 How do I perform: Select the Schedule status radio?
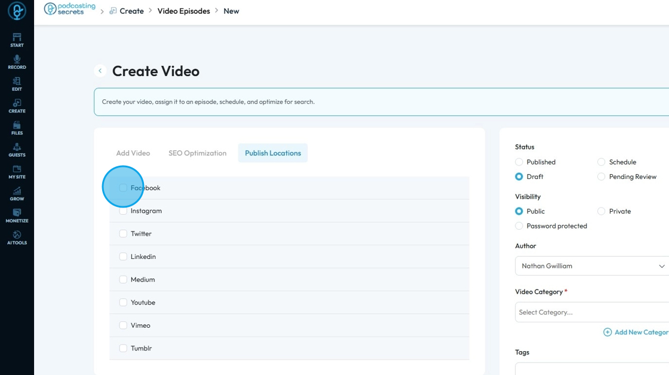(601, 162)
